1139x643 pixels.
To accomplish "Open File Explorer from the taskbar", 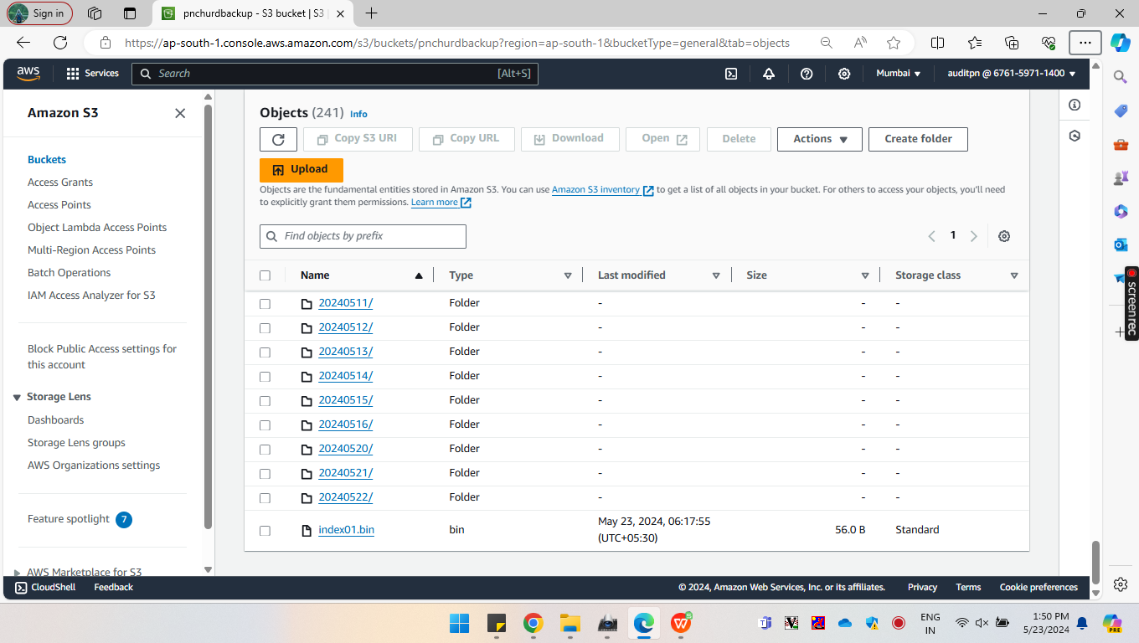I will pyautogui.click(x=570, y=623).
